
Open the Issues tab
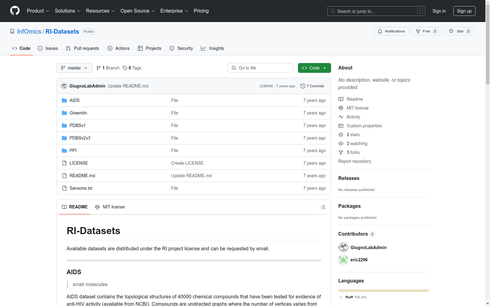pyautogui.click(x=48, y=48)
